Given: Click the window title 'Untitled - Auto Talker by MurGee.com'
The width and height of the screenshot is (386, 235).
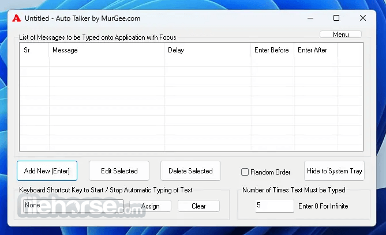Looking at the screenshot, I should click(83, 18).
